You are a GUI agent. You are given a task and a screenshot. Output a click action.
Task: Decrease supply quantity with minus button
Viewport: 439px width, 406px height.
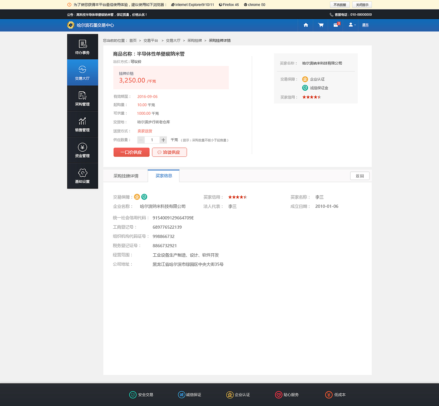[x=141, y=140]
